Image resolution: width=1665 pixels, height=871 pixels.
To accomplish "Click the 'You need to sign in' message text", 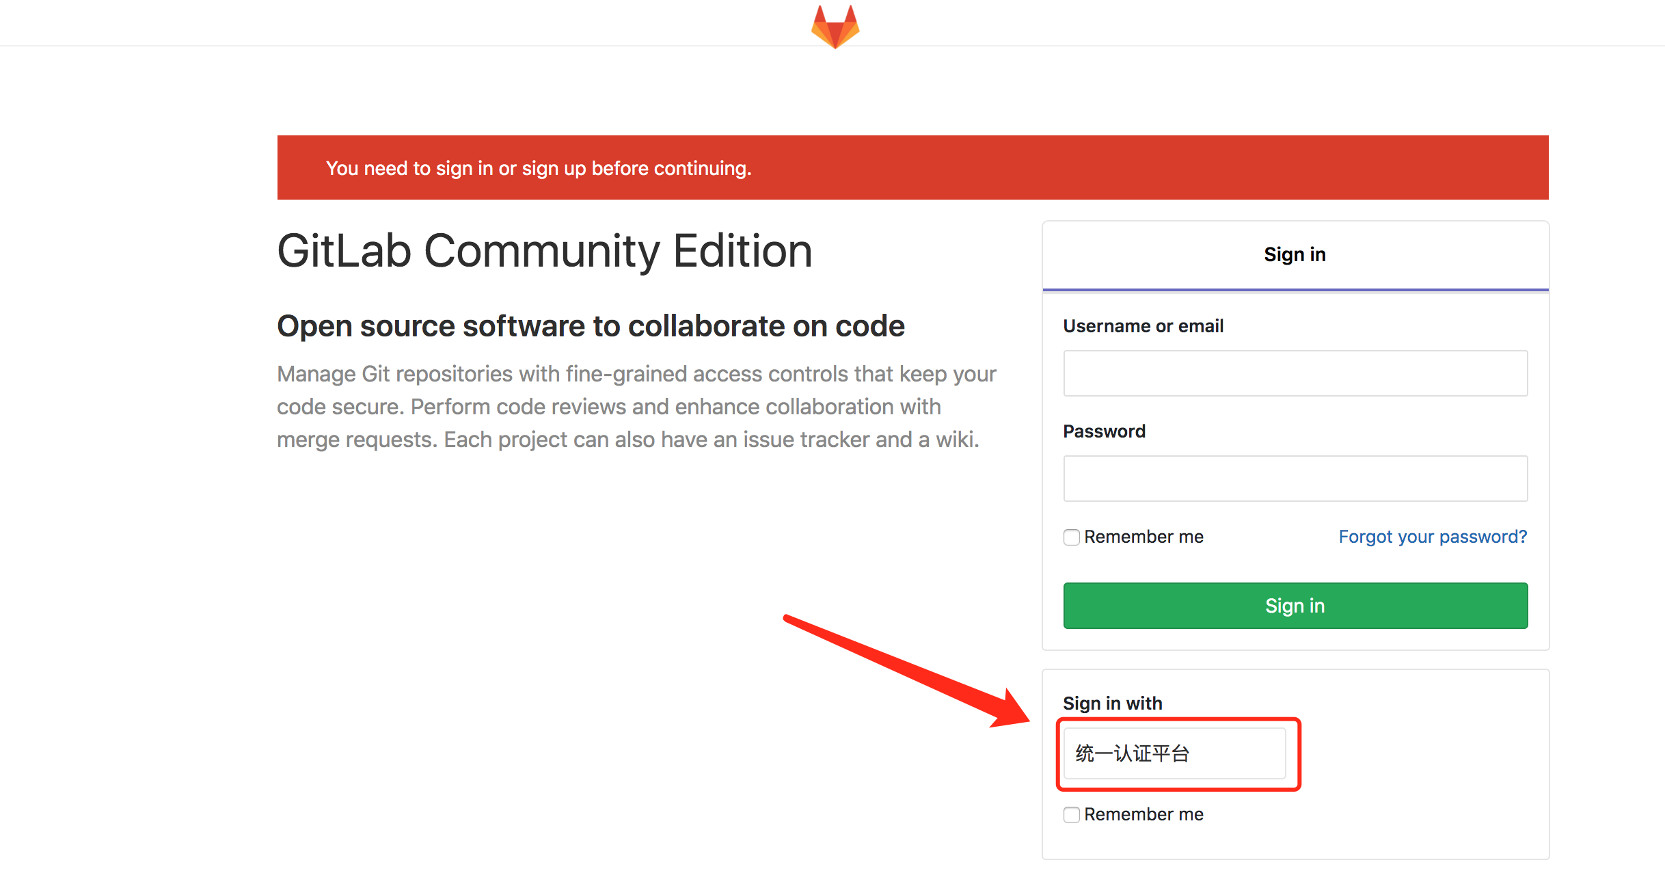I will coord(539,168).
